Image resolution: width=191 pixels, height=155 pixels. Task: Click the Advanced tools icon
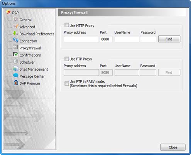pyautogui.click(x=16, y=26)
